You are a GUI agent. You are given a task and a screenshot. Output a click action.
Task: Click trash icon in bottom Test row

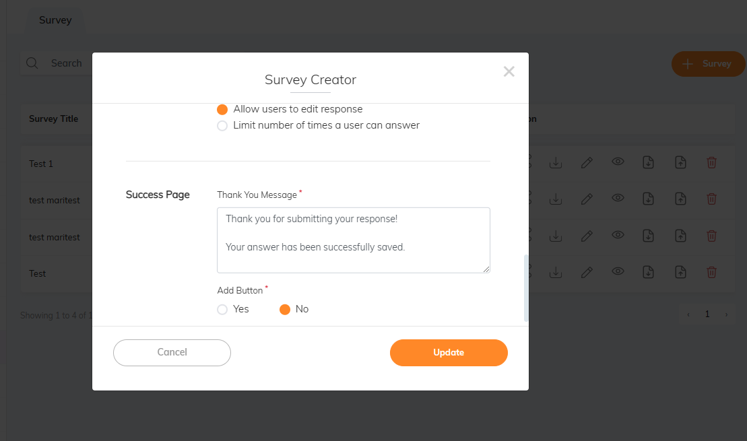point(712,273)
